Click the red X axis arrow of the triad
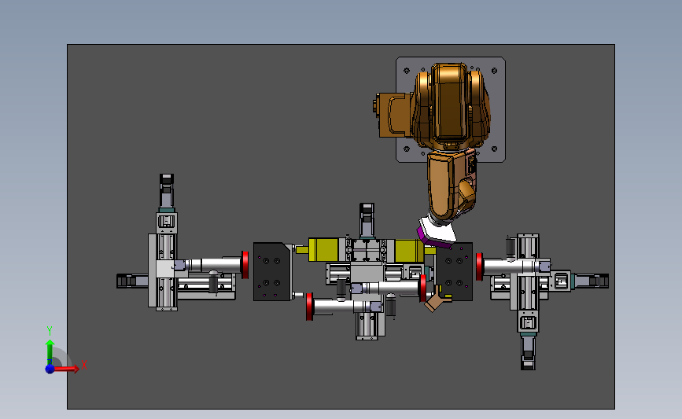The height and width of the screenshot is (419, 682). tap(67, 369)
